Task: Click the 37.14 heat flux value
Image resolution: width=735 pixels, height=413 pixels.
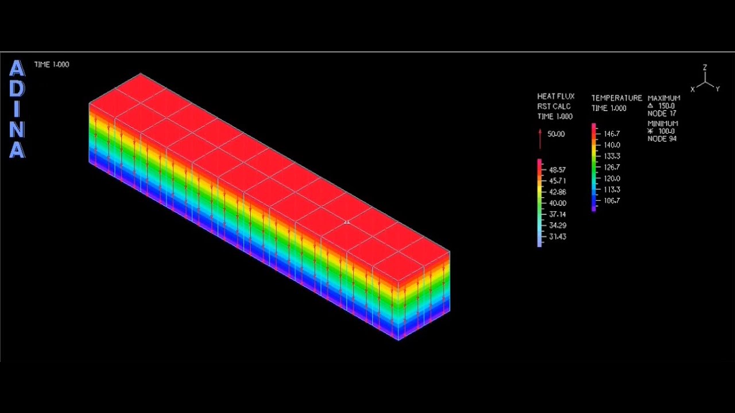Action: [x=558, y=215]
